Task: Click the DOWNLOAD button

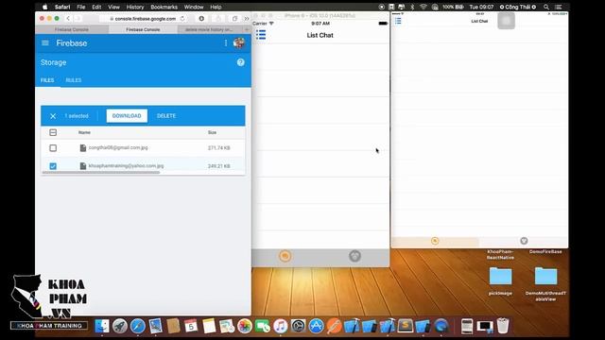Action: pyautogui.click(x=127, y=116)
